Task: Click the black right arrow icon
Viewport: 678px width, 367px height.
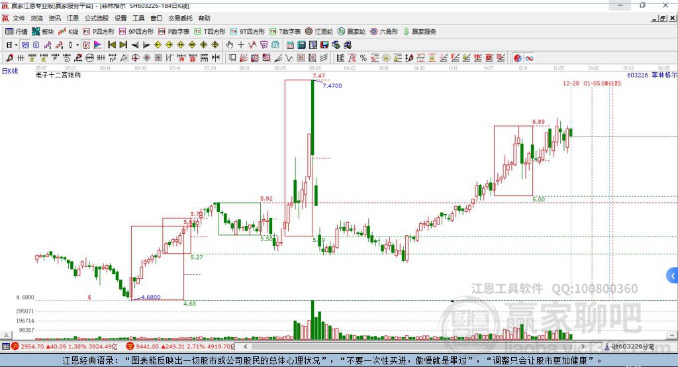Action: (x=146, y=45)
